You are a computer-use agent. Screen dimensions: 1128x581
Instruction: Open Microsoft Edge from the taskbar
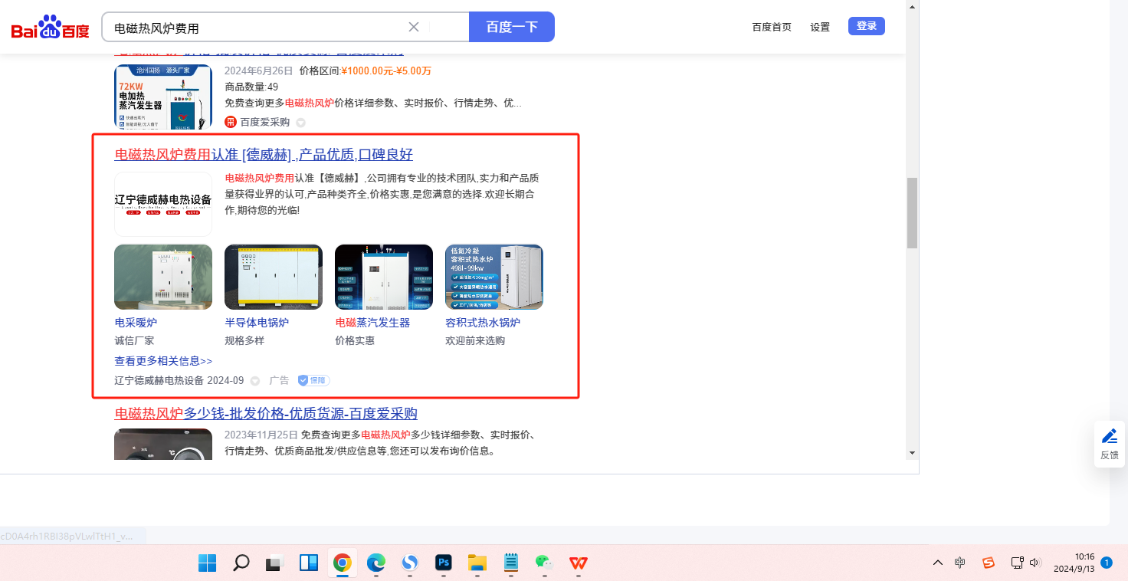click(375, 563)
